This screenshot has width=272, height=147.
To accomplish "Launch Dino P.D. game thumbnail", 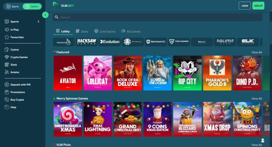I will [247, 73].
